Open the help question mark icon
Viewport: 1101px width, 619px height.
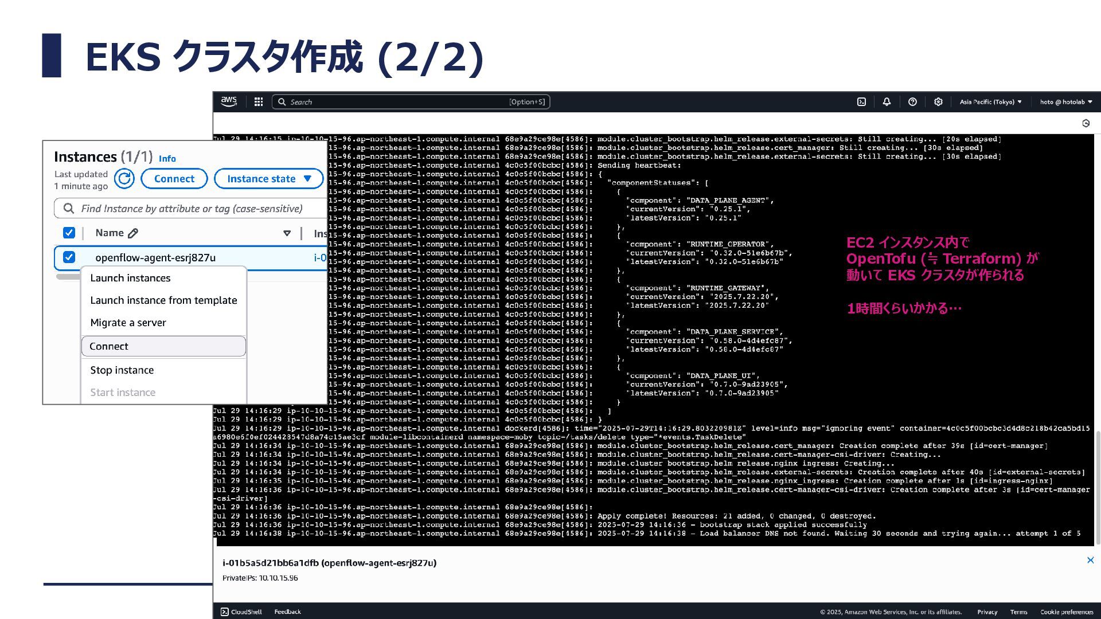click(912, 101)
